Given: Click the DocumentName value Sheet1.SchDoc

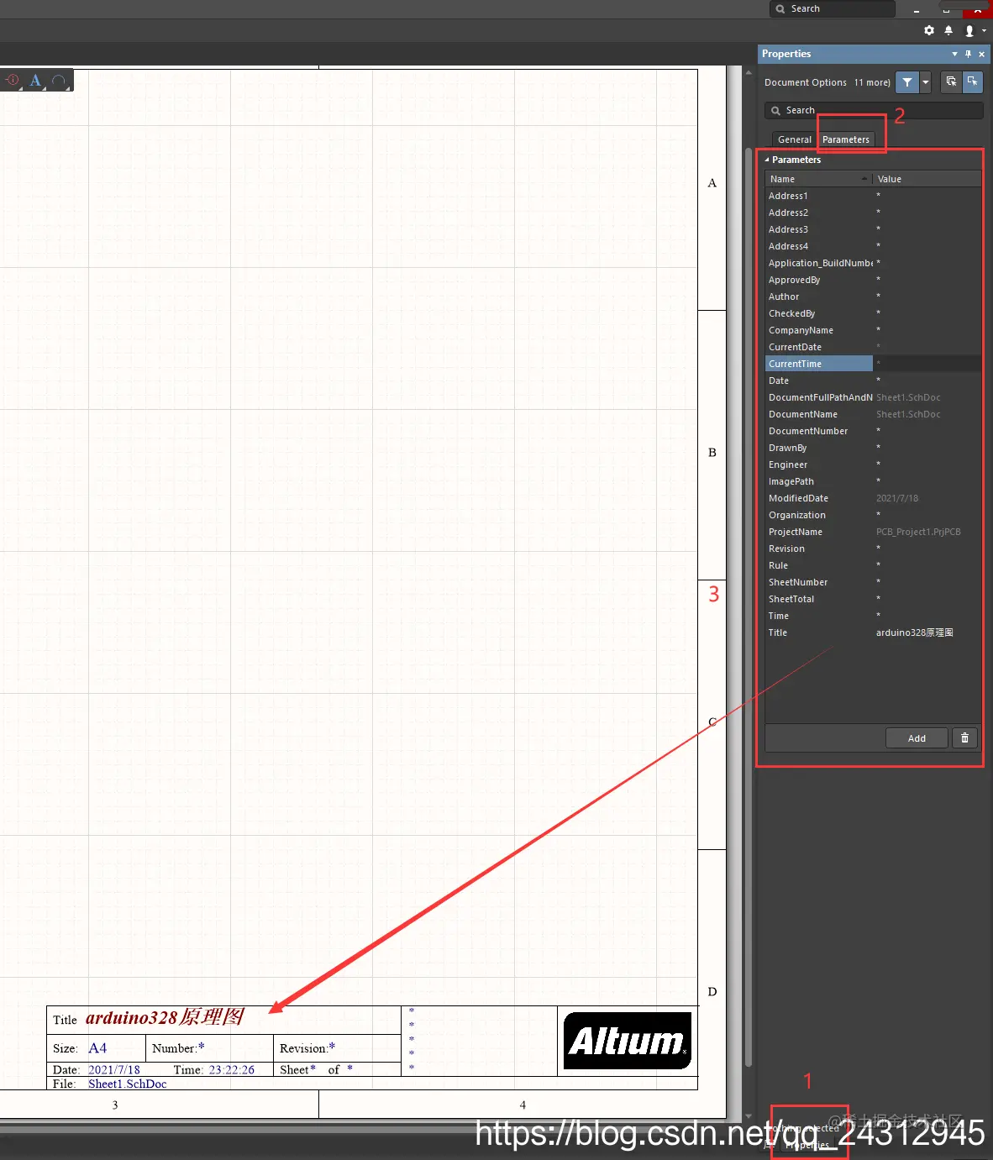Looking at the screenshot, I should coord(908,414).
